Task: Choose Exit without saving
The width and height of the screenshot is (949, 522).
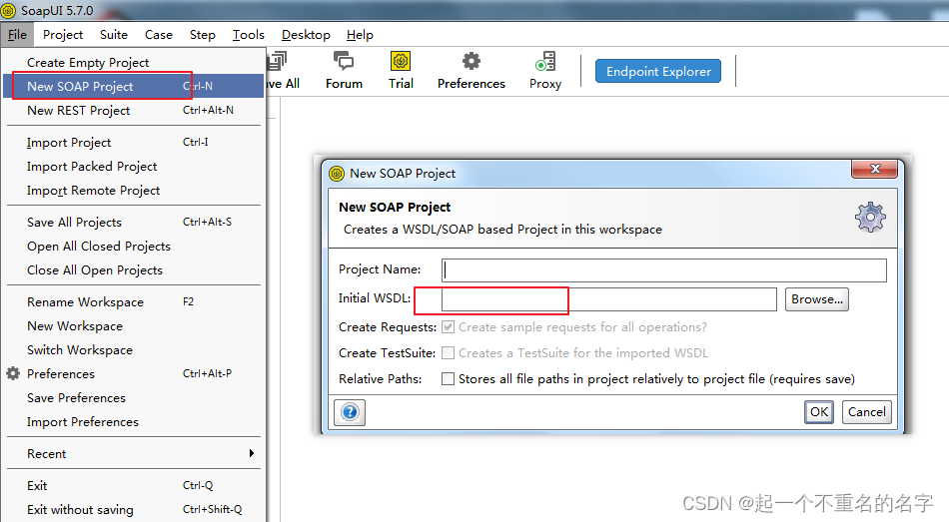Action: click(133, 509)
